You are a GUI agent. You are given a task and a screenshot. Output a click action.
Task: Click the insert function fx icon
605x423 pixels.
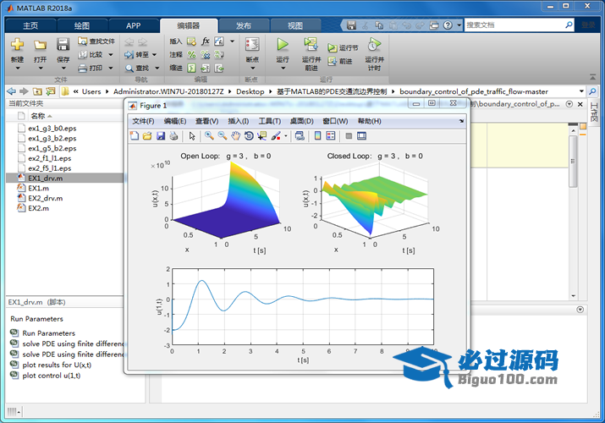coord(206,41)
